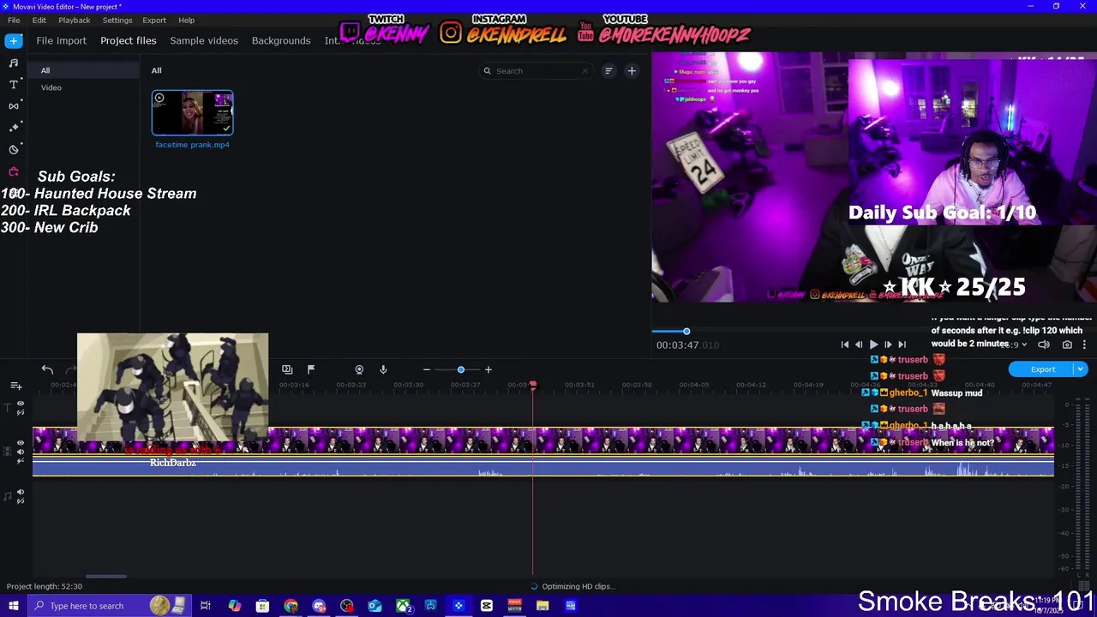Zoom in timeline with plus icon
1097x617 pixels.
[x=489, y=369]
